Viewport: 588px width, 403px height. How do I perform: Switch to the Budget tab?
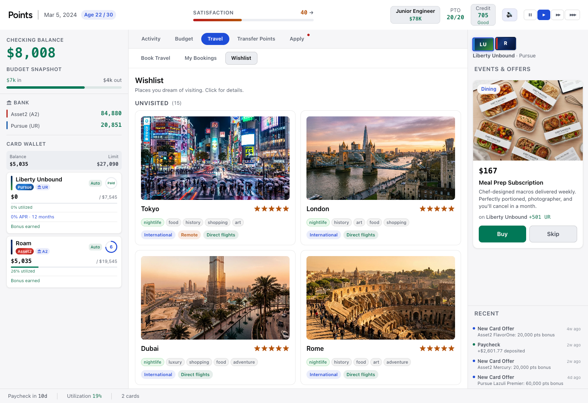coord(184,39)
